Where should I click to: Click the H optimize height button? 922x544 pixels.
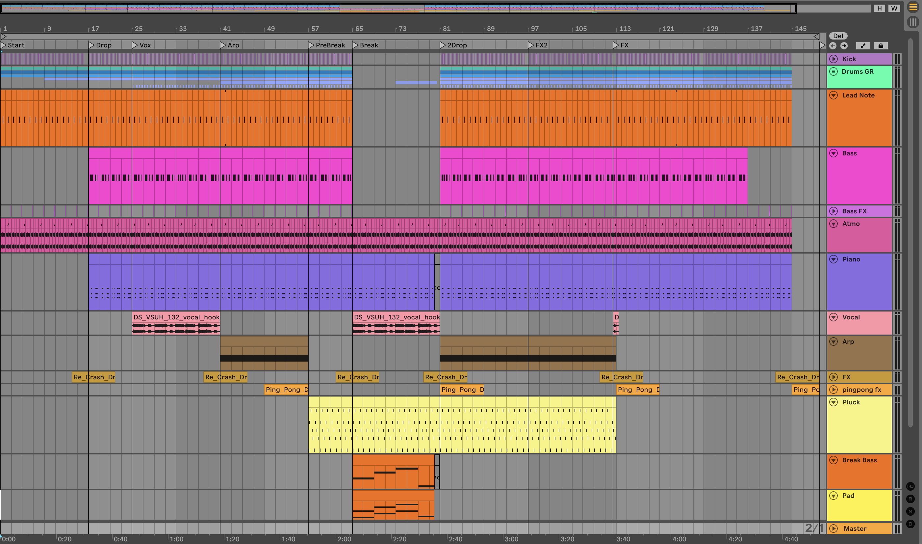click(879, 8)
